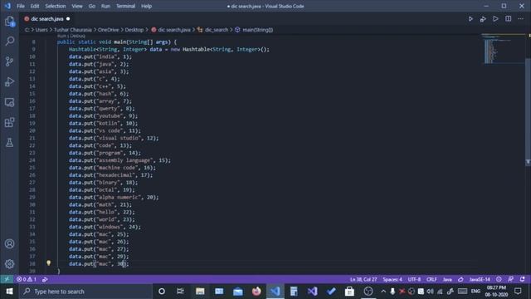Open File Explorer from taskbar
Screen dimensions: 531x299
tap(200, 292)
